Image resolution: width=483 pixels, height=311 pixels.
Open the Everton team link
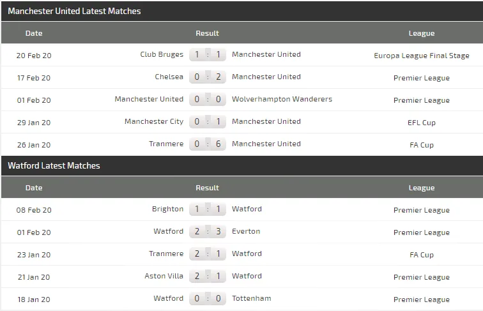tap(246, 232)
